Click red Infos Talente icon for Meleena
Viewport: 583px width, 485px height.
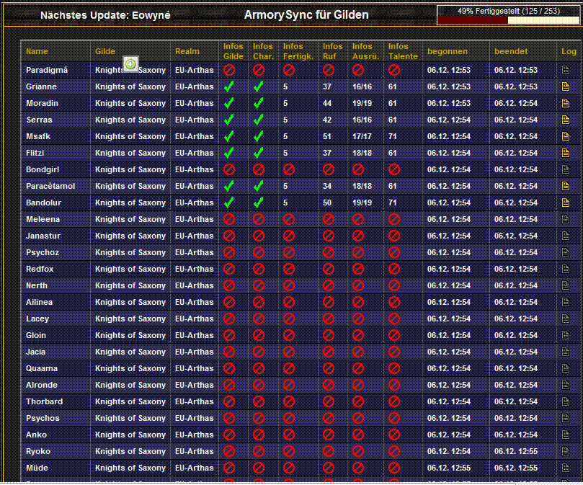click(394, 219)
